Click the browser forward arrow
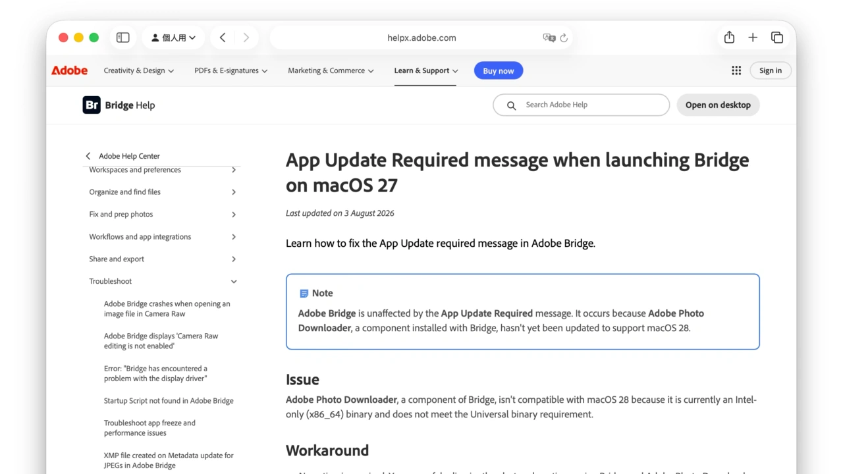The width and height of the screenshot is (843, 474). point(246,38)
